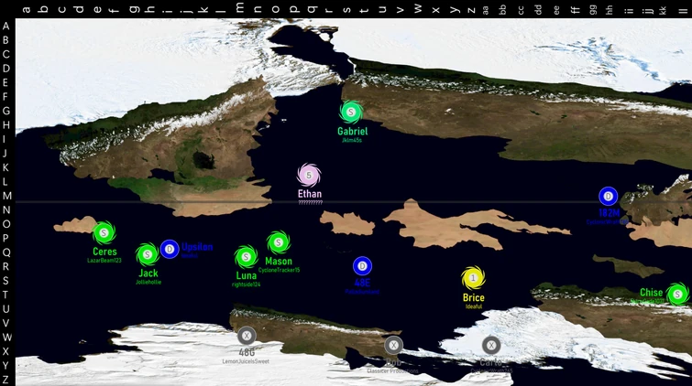Screen dimensions: 692x386
Task: Click the Gabriel name label
Action: (x=352, y=131)
